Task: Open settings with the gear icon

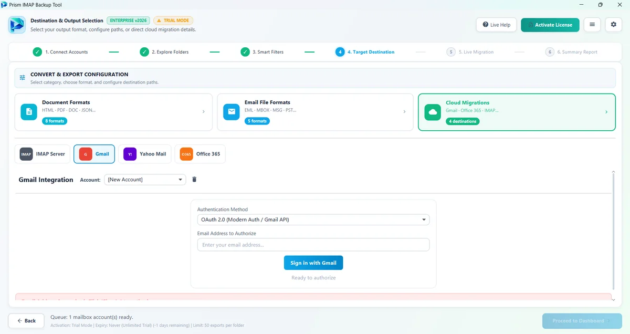Action: [614, 25]
